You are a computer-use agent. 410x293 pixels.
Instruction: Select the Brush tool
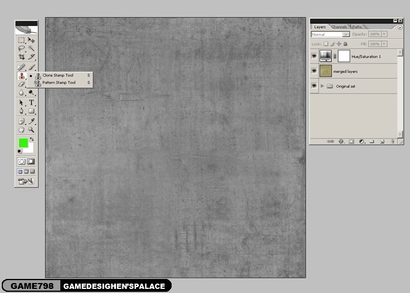click(31, 67)
